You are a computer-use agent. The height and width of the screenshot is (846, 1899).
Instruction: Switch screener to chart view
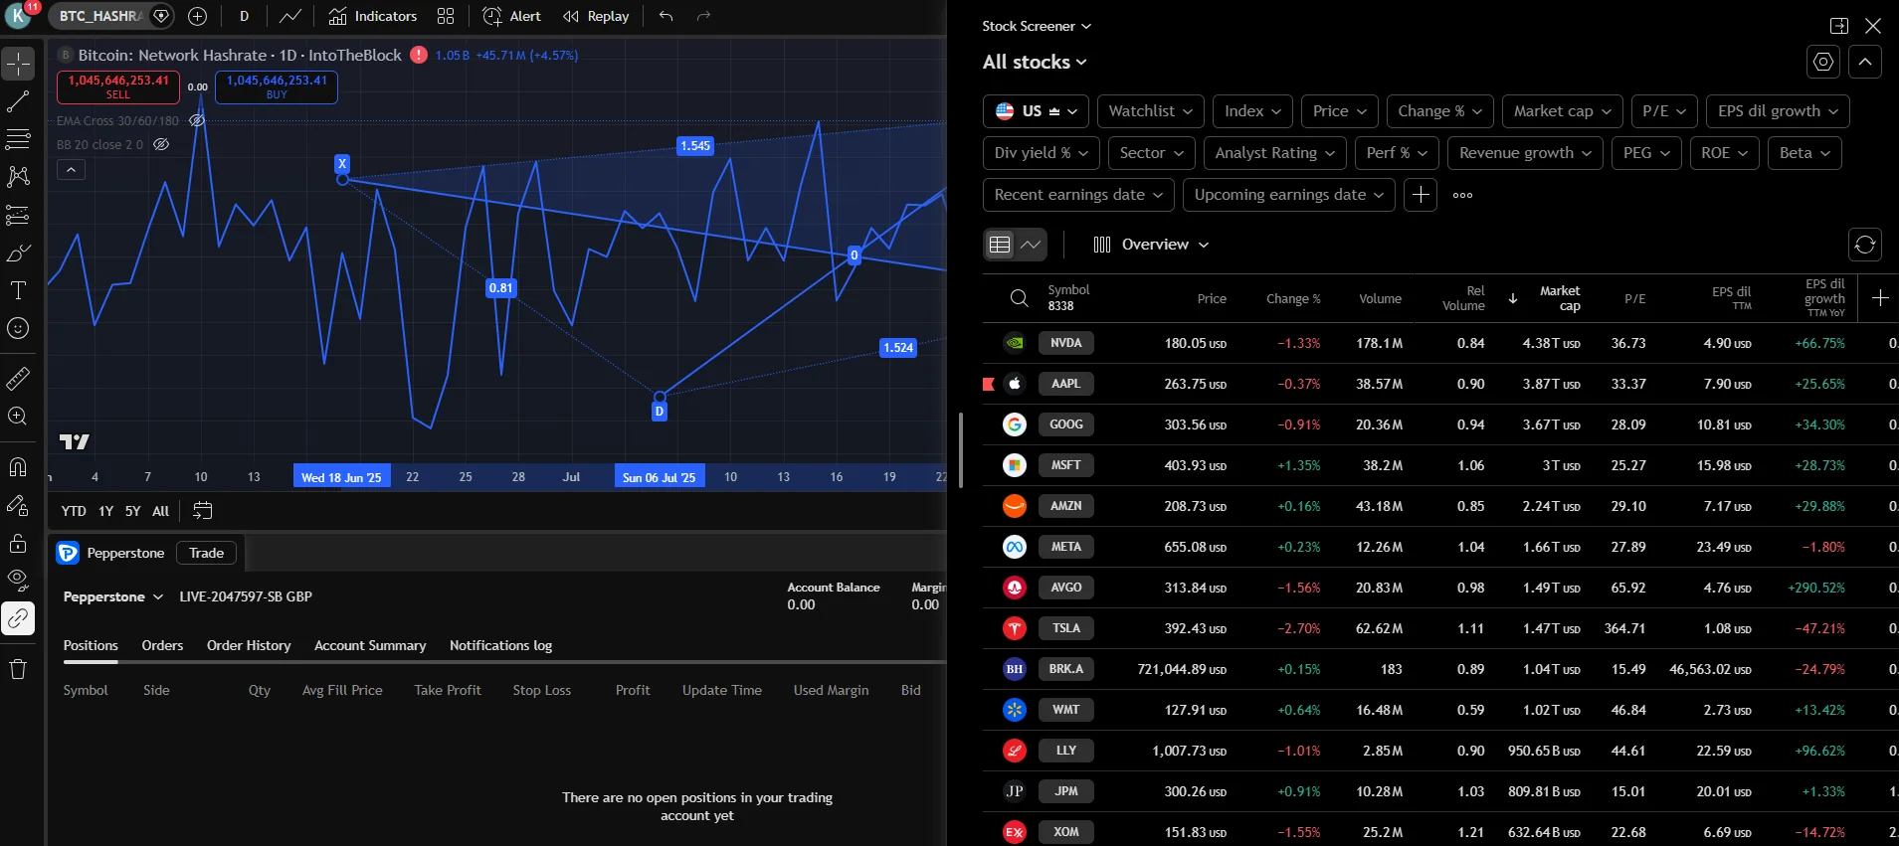(1032, 245)
